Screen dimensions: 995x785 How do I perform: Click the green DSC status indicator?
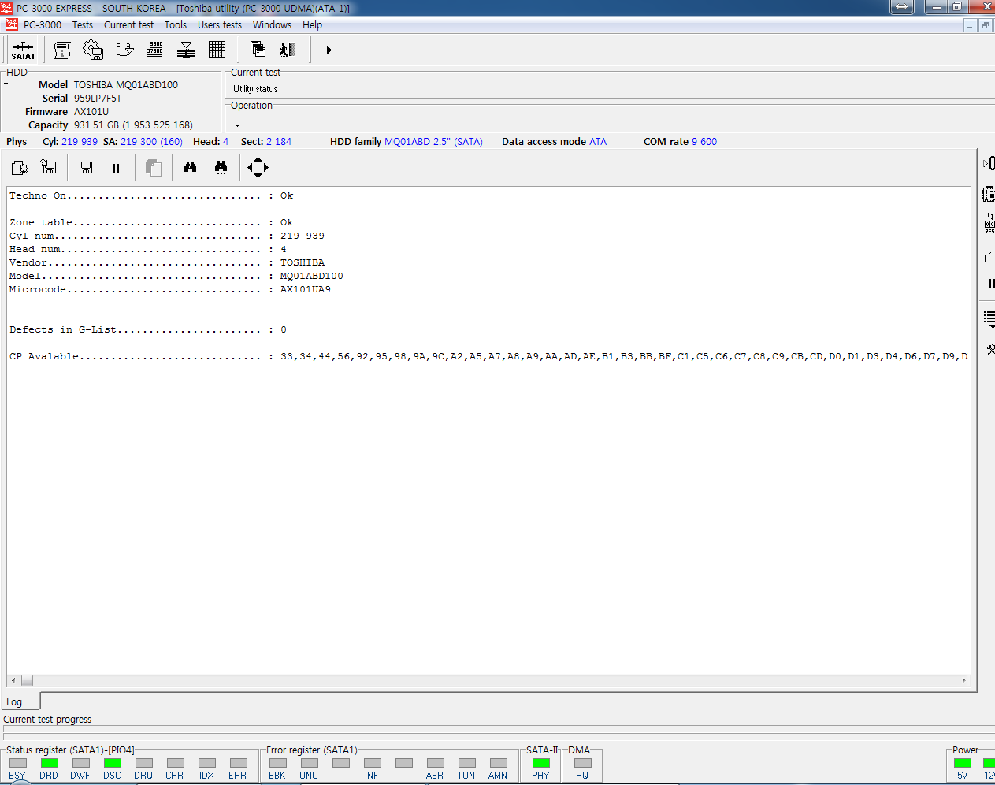pos(112,763)
